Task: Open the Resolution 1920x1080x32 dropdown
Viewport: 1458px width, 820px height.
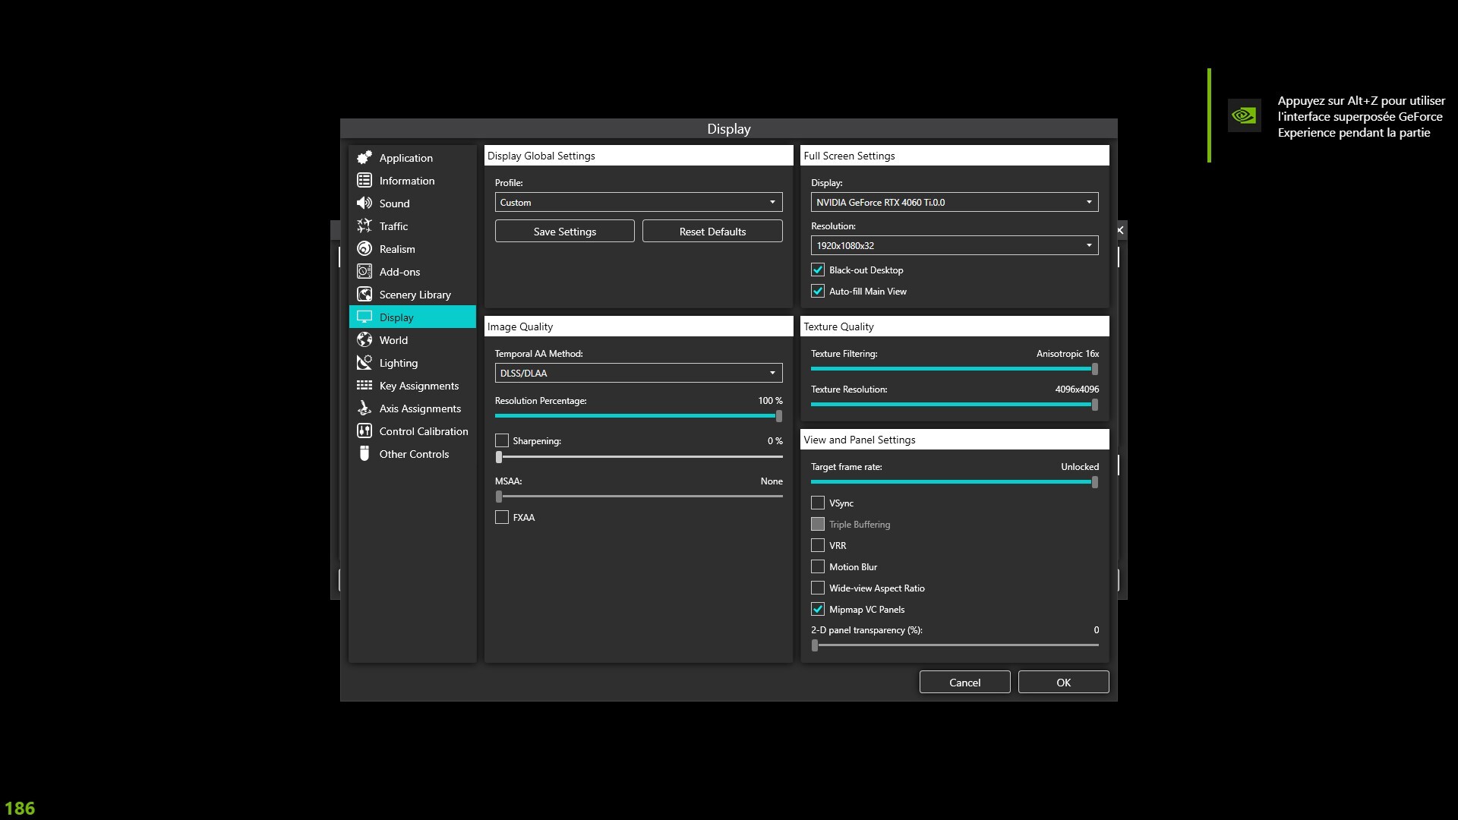Action: [x=954, y=245]
